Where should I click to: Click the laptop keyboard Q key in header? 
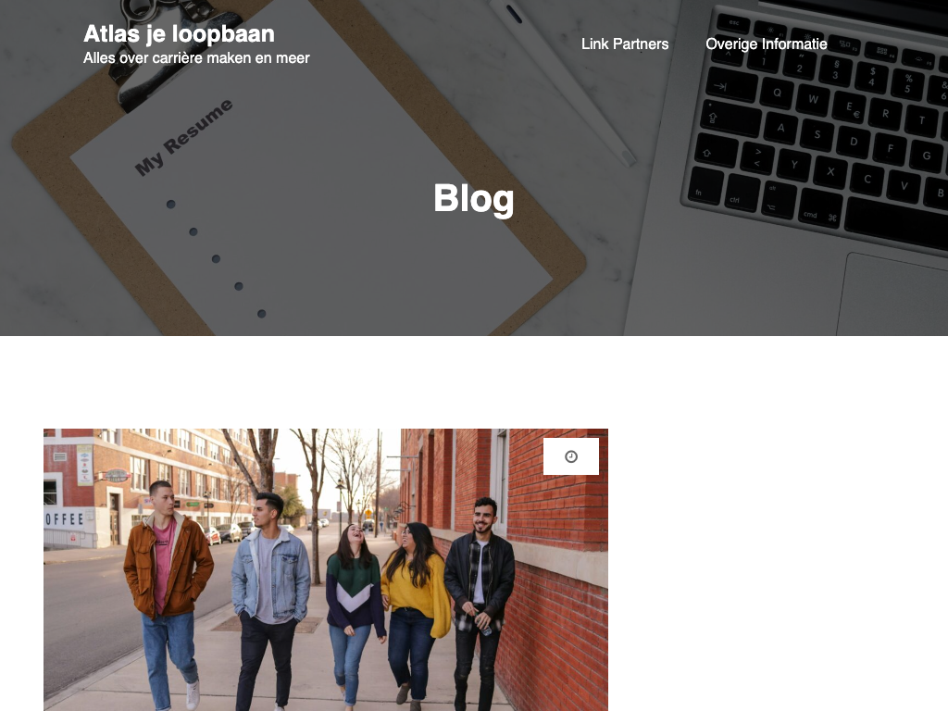pyautogui.click(x=777, y=93)
